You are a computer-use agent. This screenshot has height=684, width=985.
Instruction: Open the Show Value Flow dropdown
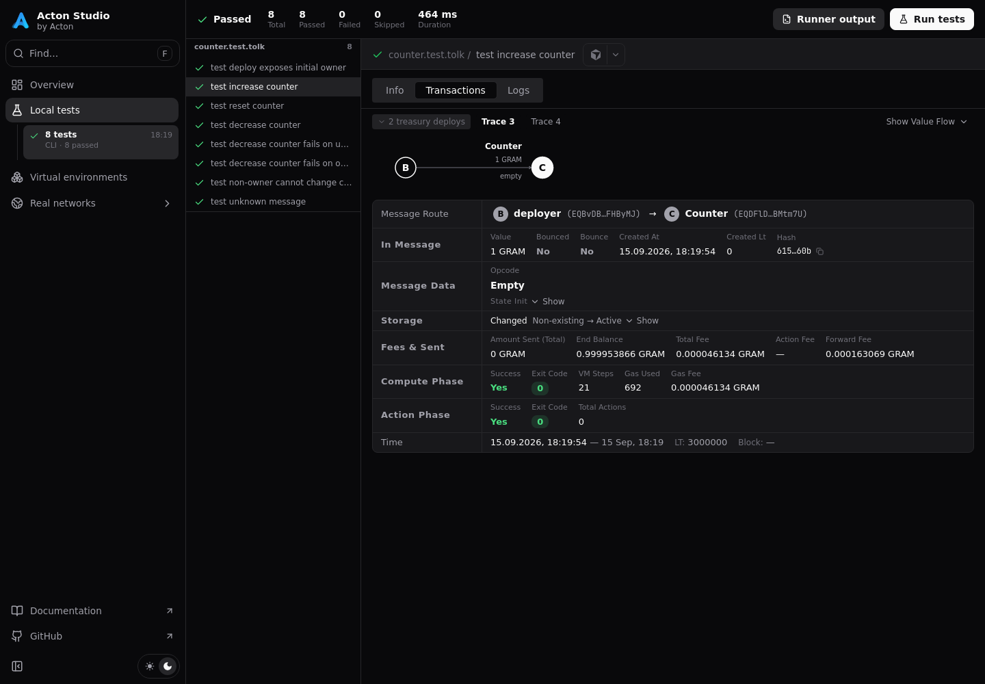coord(926,122)
